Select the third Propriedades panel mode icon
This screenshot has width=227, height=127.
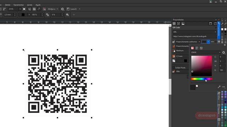[183, 24]
